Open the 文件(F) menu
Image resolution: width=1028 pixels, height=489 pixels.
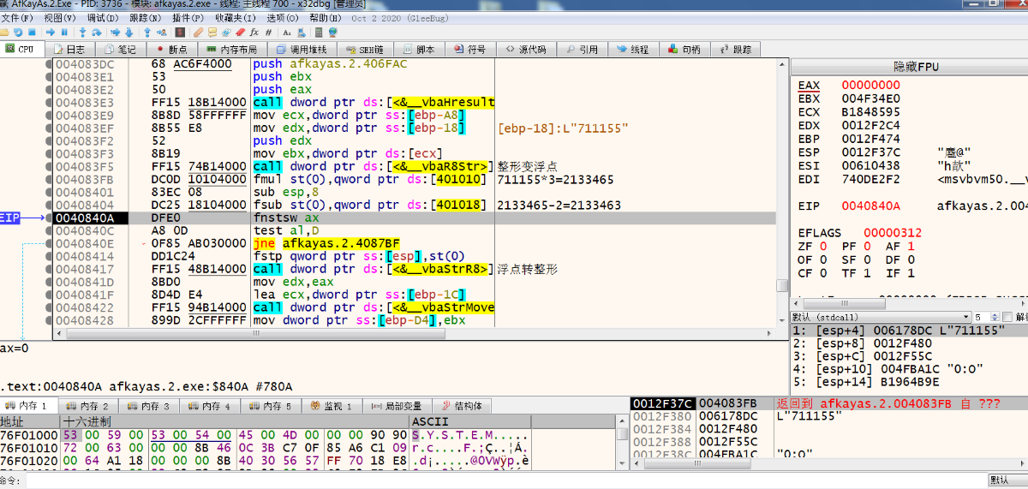[17, 17]
